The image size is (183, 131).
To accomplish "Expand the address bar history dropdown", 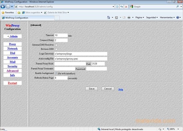I will pyautogui.click(x=113, y=7).
